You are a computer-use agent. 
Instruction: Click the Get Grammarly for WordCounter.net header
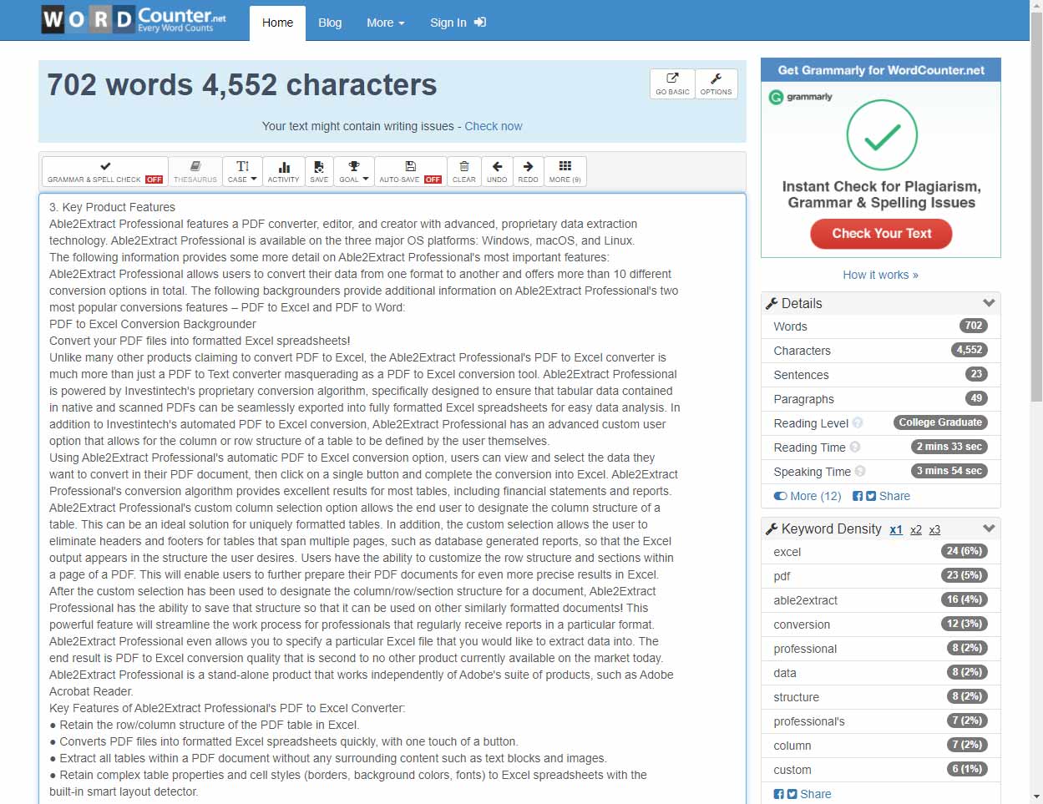[x=881, y=70]
